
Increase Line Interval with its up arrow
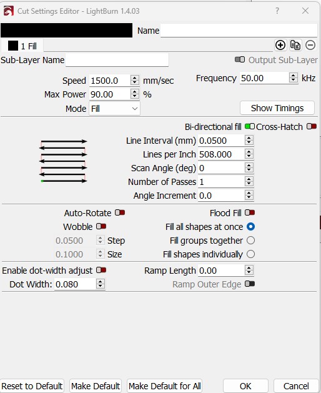[x=249, y=137]
